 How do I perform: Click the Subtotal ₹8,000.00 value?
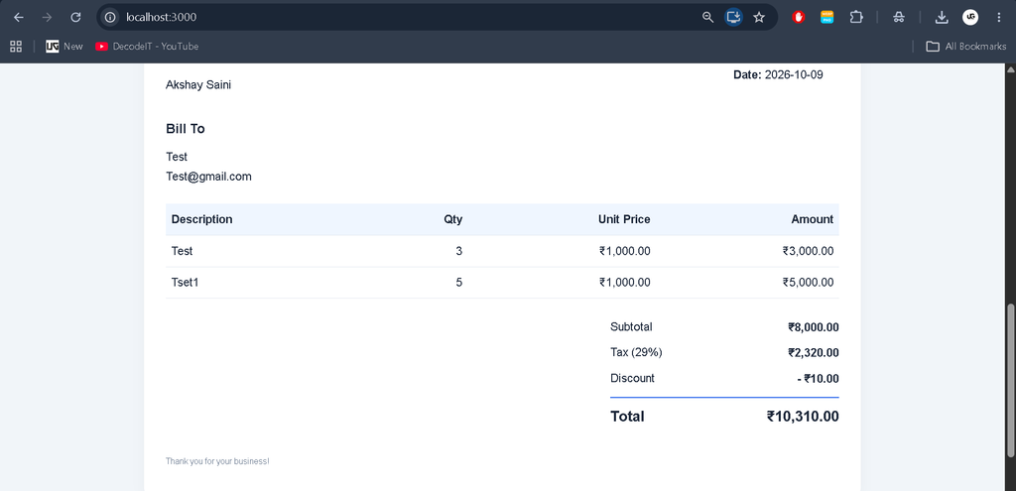click(x=814, y=327)
